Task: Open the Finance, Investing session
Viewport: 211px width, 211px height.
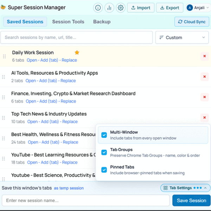Action: pyautogui.click(x=31, y=101)
